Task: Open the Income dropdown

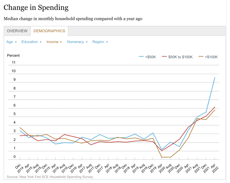Action: click(54, 42)
